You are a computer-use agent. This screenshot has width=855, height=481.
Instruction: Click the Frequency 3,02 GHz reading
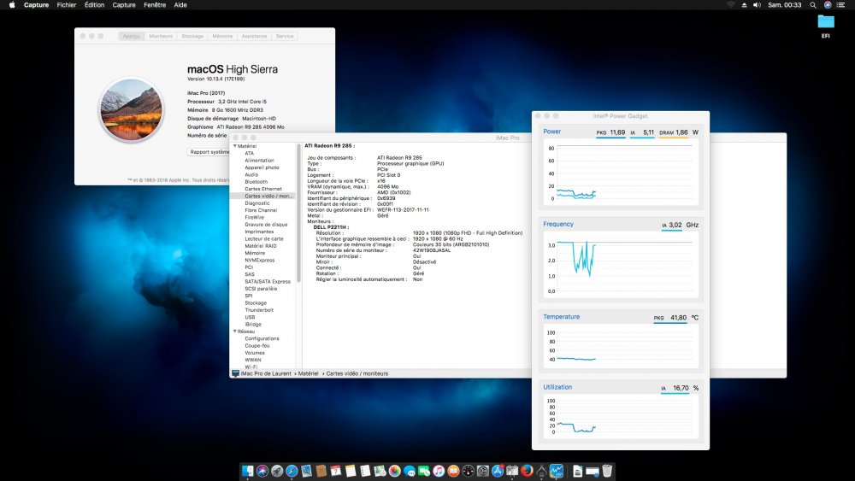pos(680,225)
